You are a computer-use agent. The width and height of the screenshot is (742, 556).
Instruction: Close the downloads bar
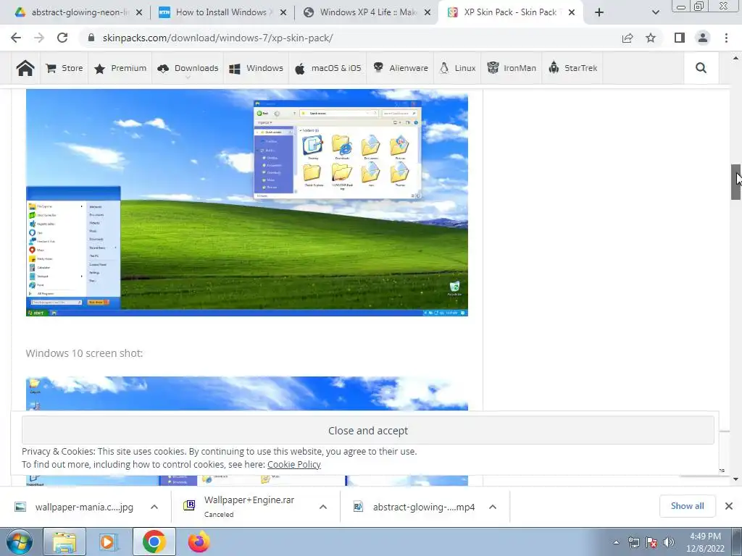(x=729, y=506)
